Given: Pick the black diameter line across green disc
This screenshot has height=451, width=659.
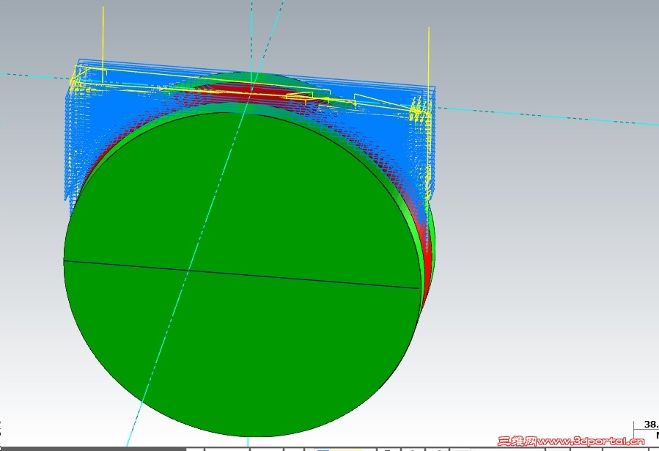Looking at the screenshot, I should [x=241, y=274].
